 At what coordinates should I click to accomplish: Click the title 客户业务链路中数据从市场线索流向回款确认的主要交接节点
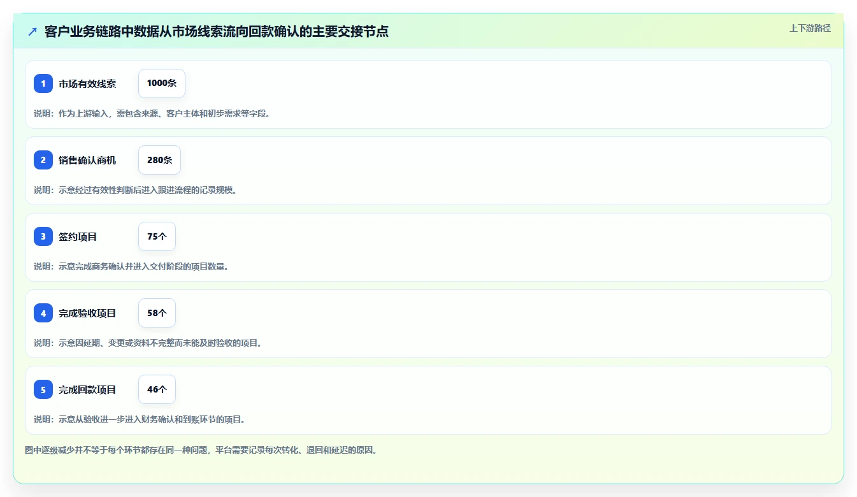[x=217, y=32]
